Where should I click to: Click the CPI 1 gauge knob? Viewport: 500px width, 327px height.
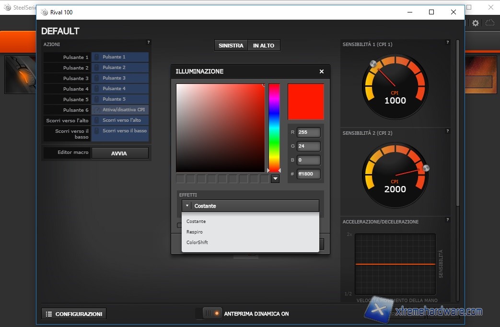pyautogui.click(x=373, y=64)
